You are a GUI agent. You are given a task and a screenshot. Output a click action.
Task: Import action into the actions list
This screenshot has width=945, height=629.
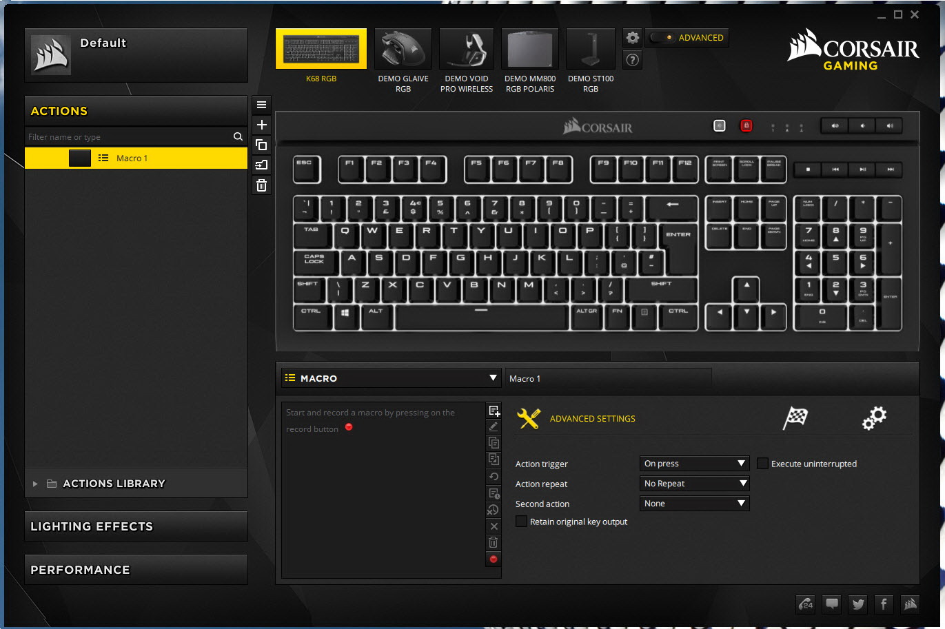point(261,165)
